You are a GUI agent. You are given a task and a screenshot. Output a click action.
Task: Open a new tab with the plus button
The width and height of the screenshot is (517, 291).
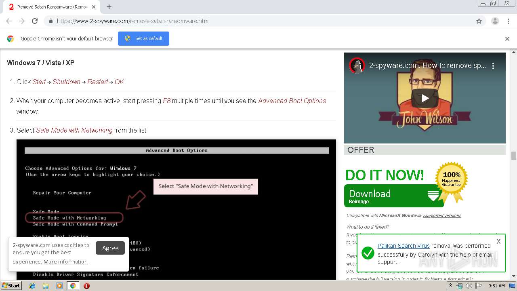(109, 7)
